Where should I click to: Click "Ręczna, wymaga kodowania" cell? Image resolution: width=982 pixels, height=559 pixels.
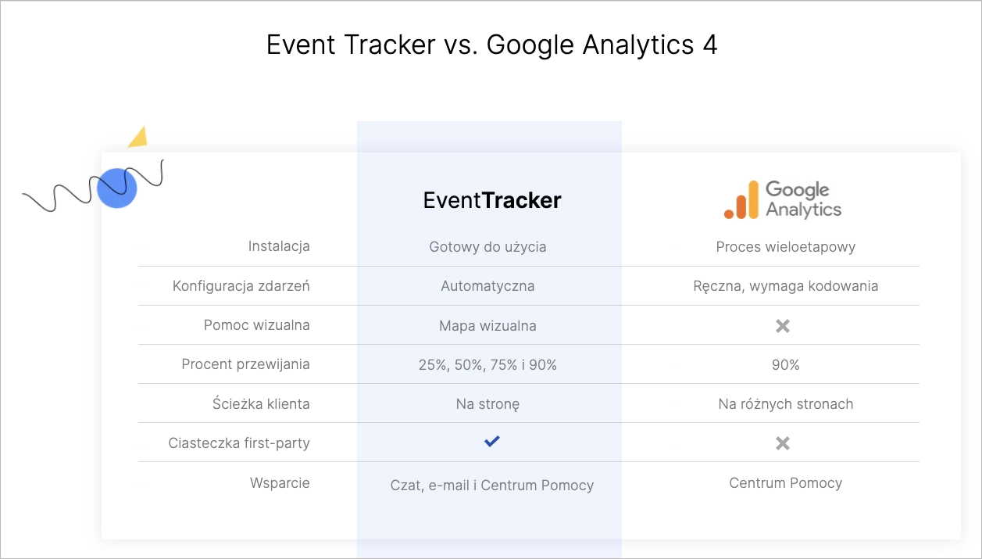pyautogui.click(x=785, y=286)
